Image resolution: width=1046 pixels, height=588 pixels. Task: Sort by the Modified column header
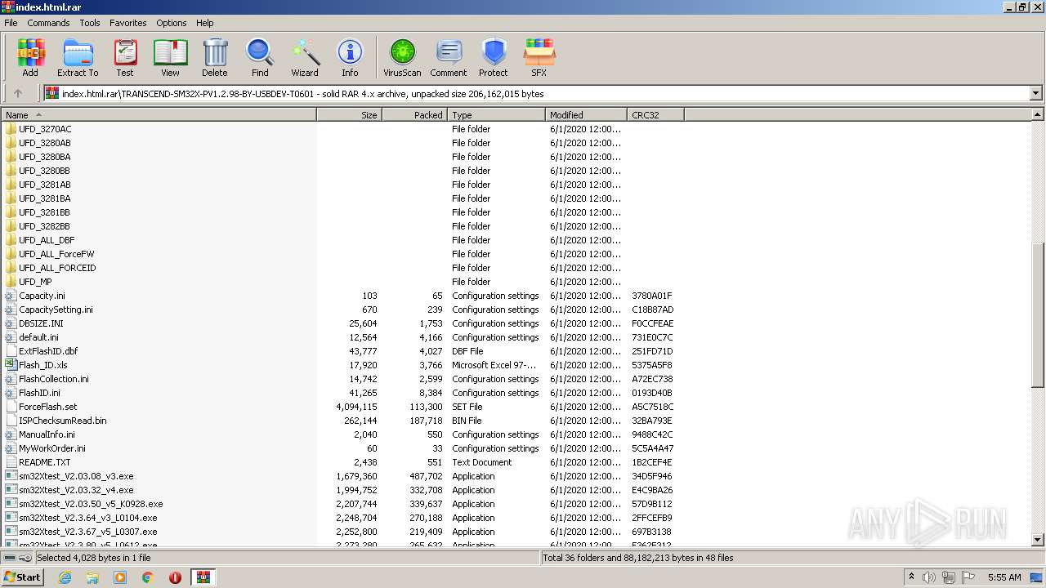coord(587,115)
